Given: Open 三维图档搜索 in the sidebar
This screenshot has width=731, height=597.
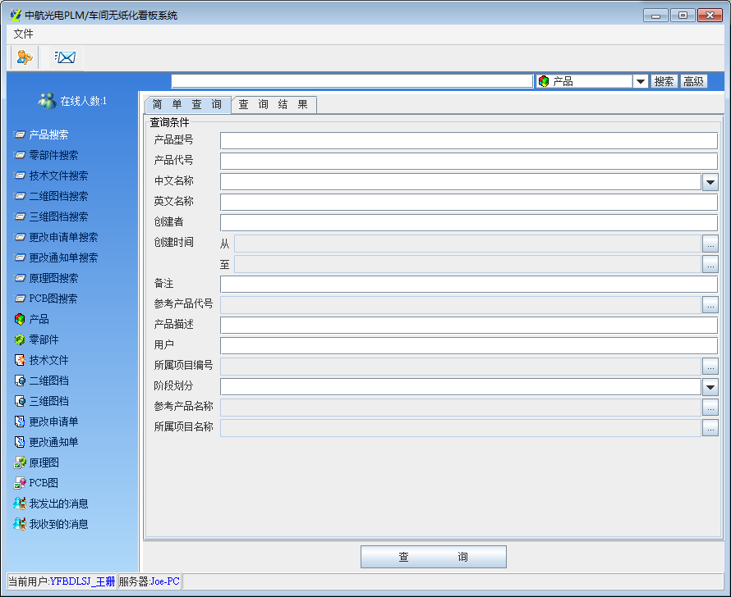Looking at the screenshot, I should point(51,216).
